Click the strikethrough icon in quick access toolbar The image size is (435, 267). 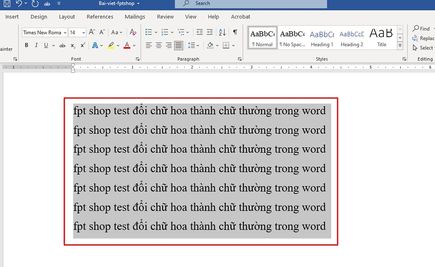47,4
